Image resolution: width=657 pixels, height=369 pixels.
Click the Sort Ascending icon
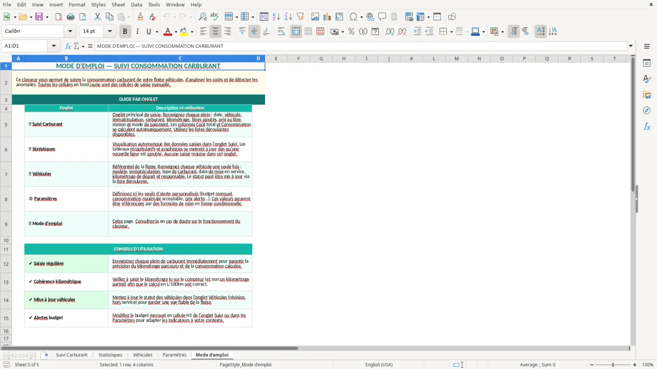[276, 17]
